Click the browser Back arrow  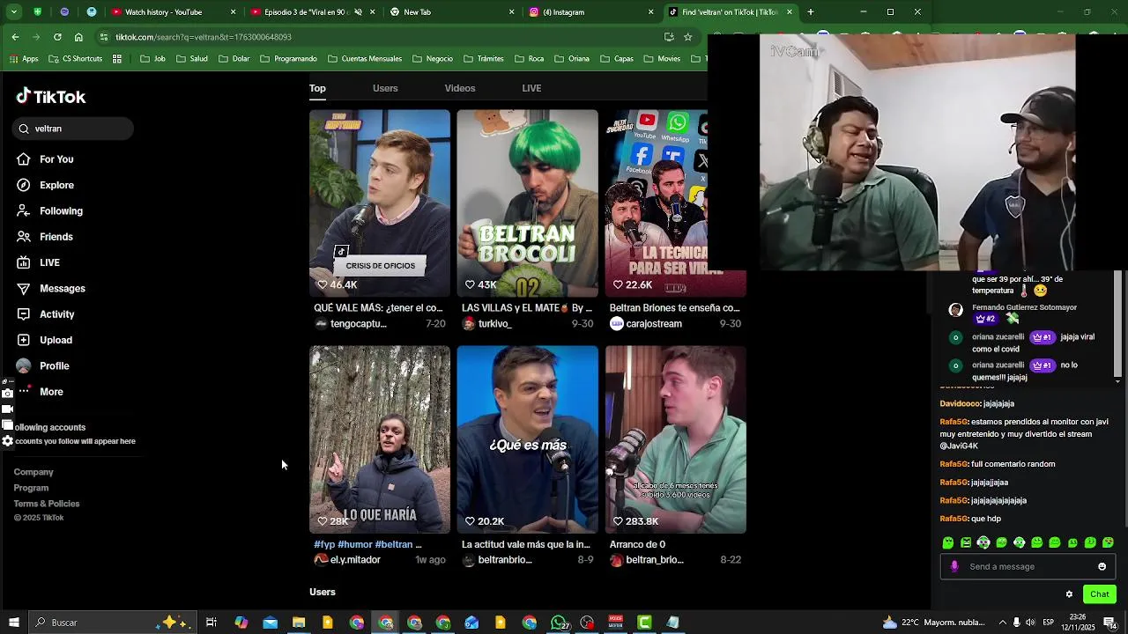[15, 37]
